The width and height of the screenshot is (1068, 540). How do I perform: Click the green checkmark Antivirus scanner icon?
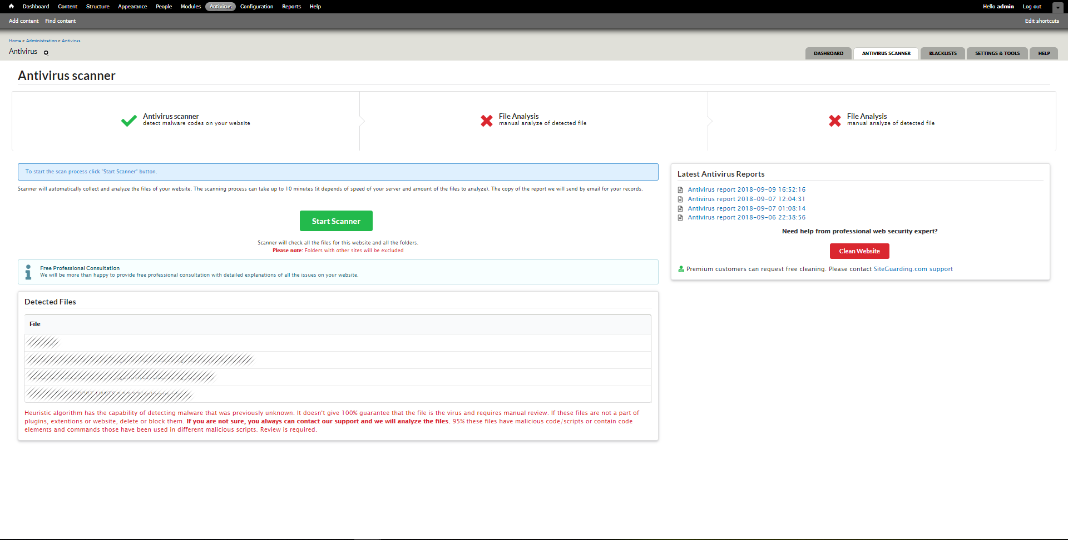tap(128, 120)
